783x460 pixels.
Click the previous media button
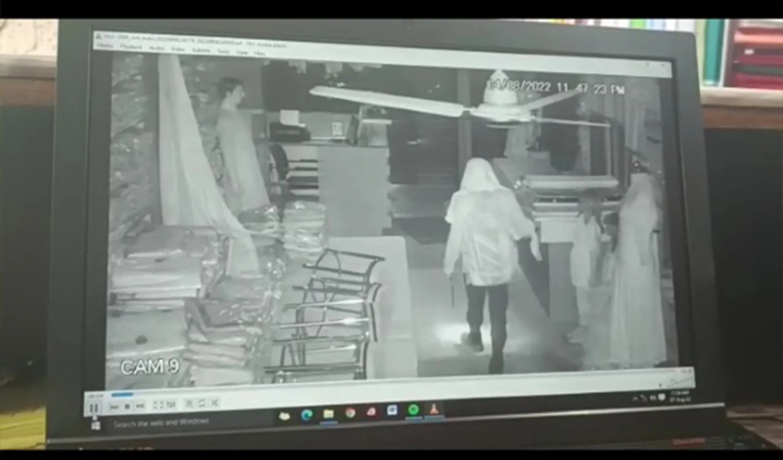tap(114, 407)
